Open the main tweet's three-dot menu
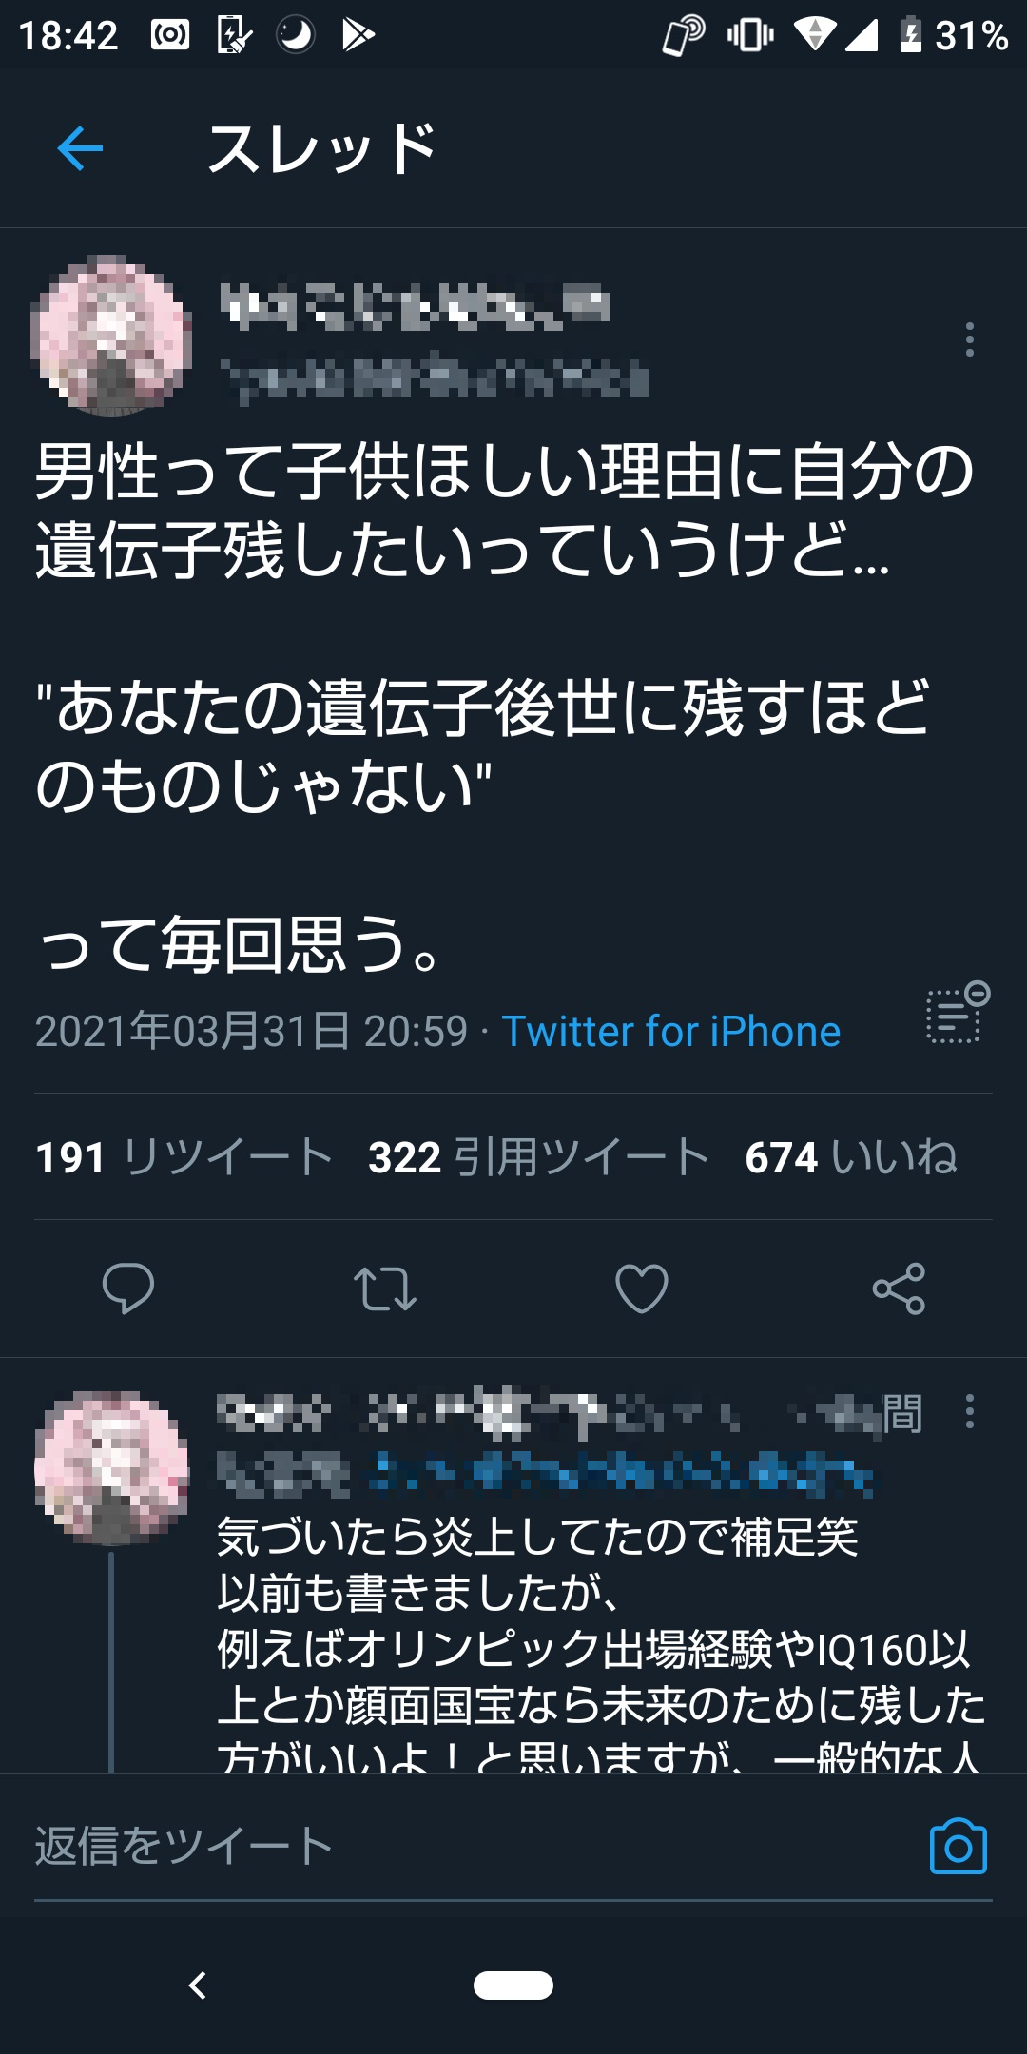This screenshot has height=2054, width=1027. (969, 339)
